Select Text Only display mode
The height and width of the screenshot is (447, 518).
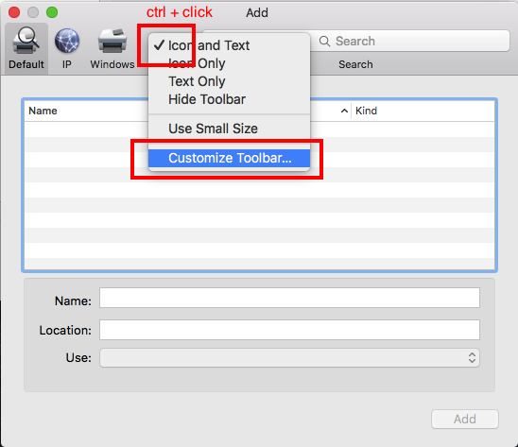click(x=229, y=81)
